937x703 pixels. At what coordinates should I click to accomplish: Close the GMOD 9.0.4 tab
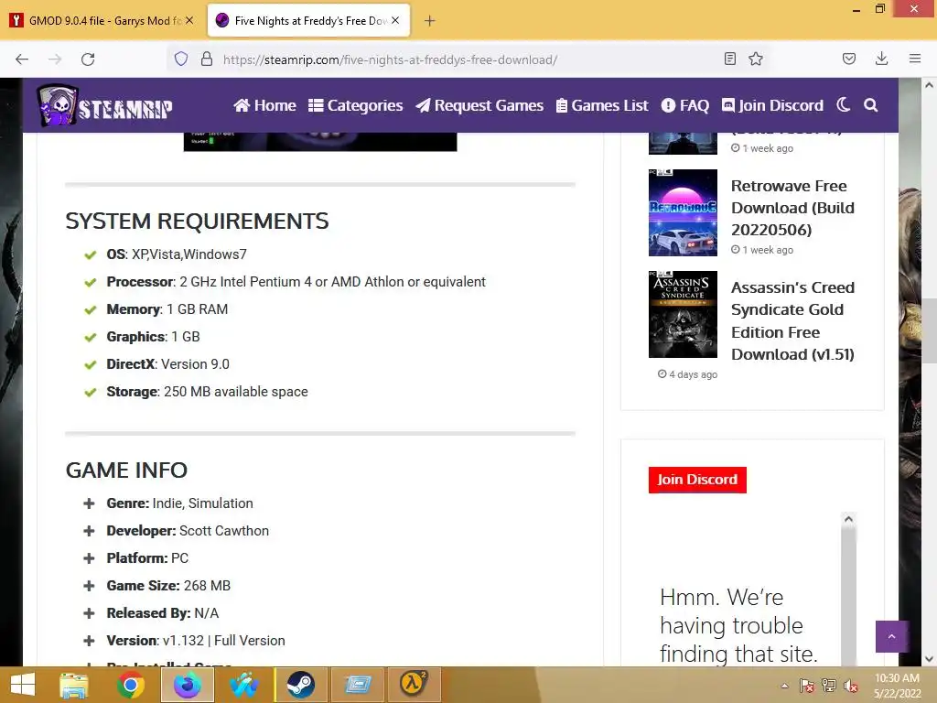coord(189,20)
